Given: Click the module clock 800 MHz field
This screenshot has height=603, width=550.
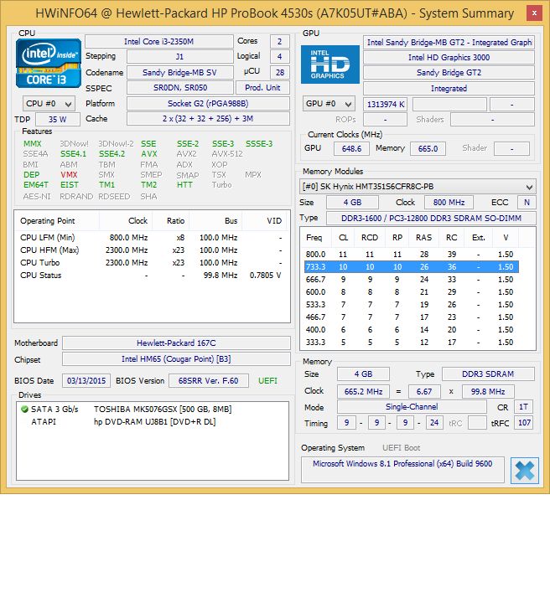Looking at the screenshot, I should (x=449, y=203).
